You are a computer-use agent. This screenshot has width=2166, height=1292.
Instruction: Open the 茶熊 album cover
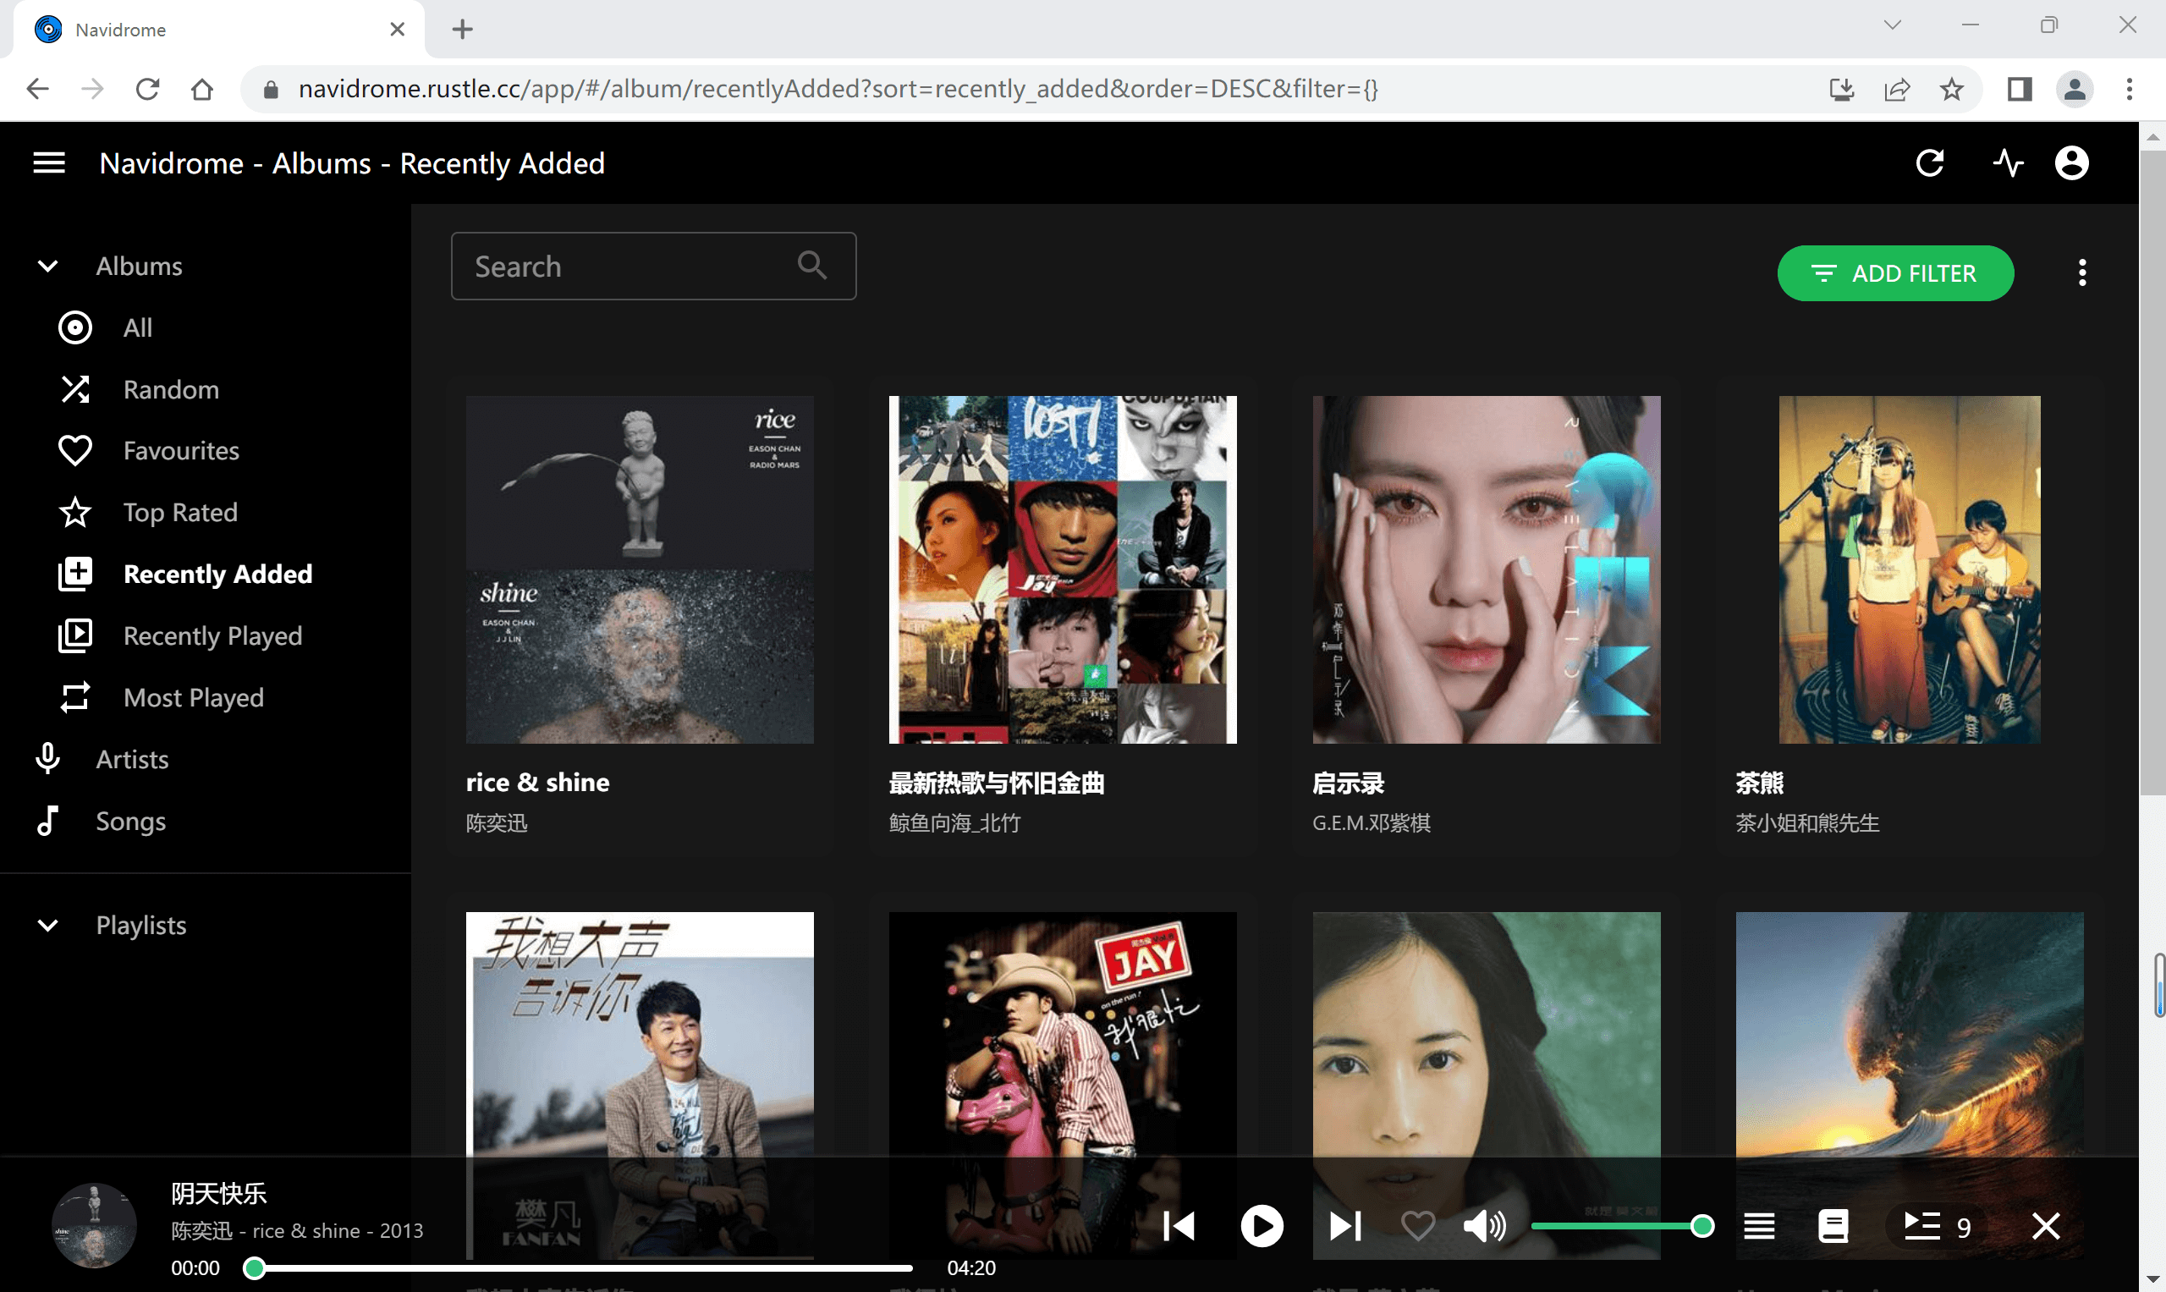(x=1909, y=569)
